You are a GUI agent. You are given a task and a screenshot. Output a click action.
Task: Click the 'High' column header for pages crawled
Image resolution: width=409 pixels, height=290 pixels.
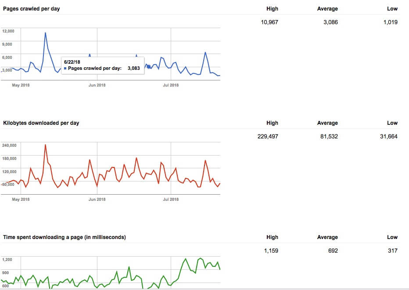[272, 9]
